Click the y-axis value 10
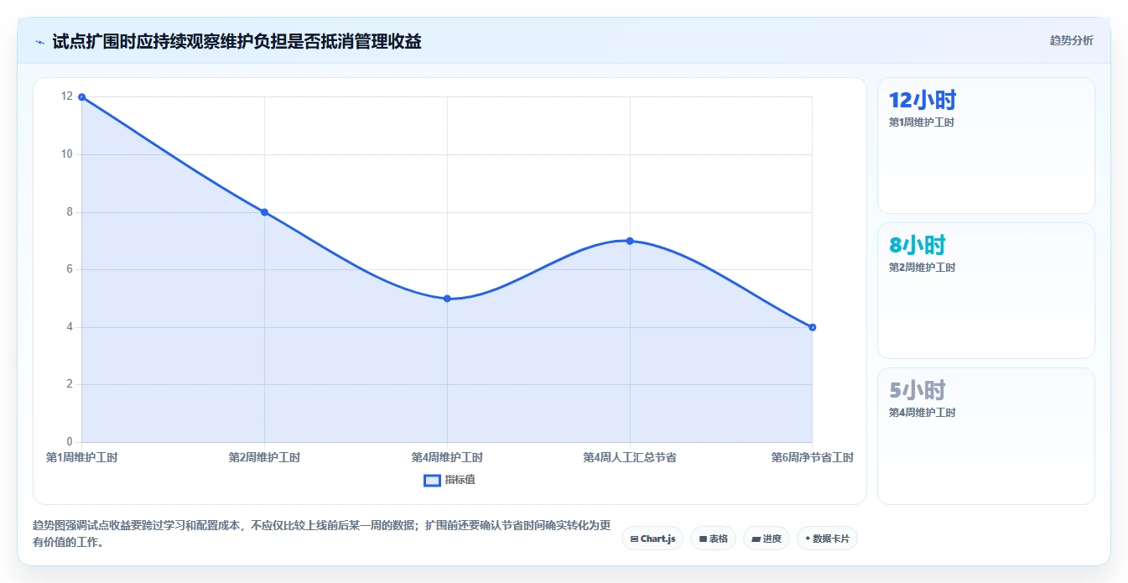 67,154
